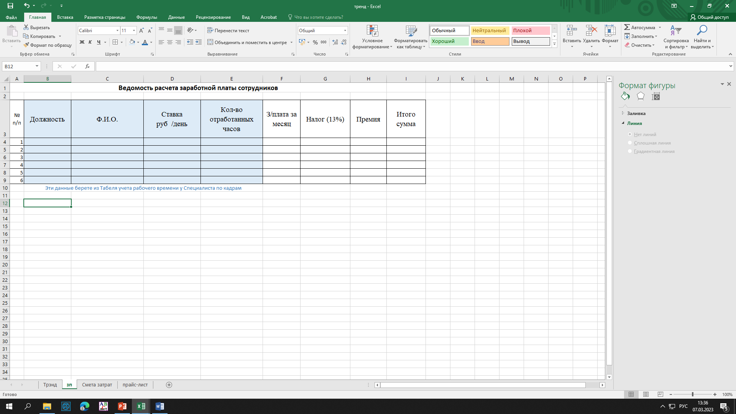
Task: Open the number format "Общий" dropdown
Action: (x=345, y=31)
